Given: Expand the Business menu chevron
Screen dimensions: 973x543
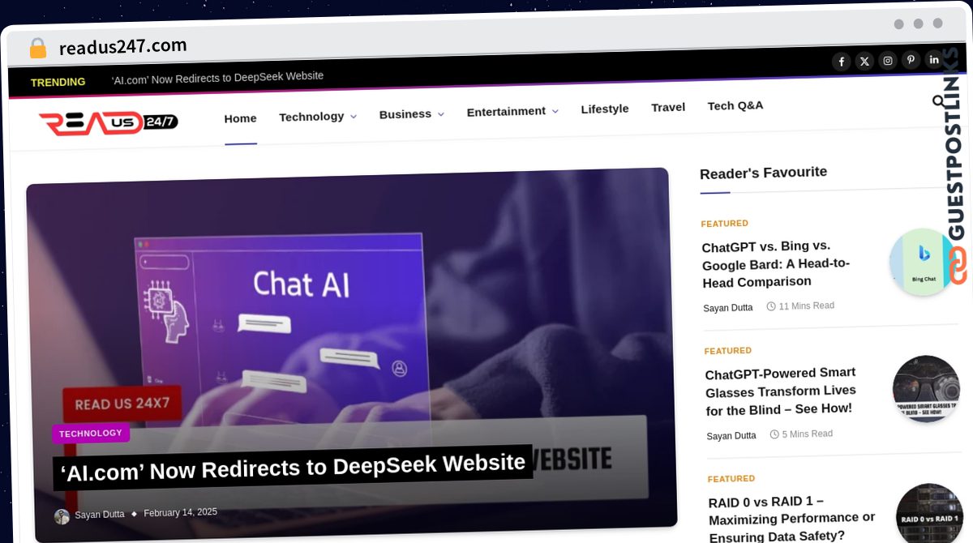Looking at the screenshot, I should point(441,114).
